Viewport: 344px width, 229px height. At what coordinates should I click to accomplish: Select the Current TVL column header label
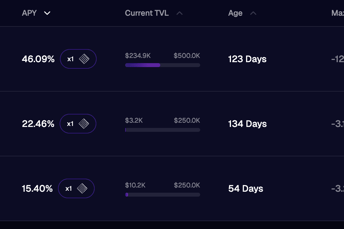[x=147, y=13]
